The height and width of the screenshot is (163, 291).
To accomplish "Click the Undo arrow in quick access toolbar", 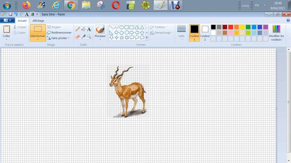I will point(16,14).
